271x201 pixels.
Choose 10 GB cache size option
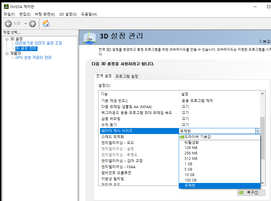pyautogui.click(x=220, y=175)
